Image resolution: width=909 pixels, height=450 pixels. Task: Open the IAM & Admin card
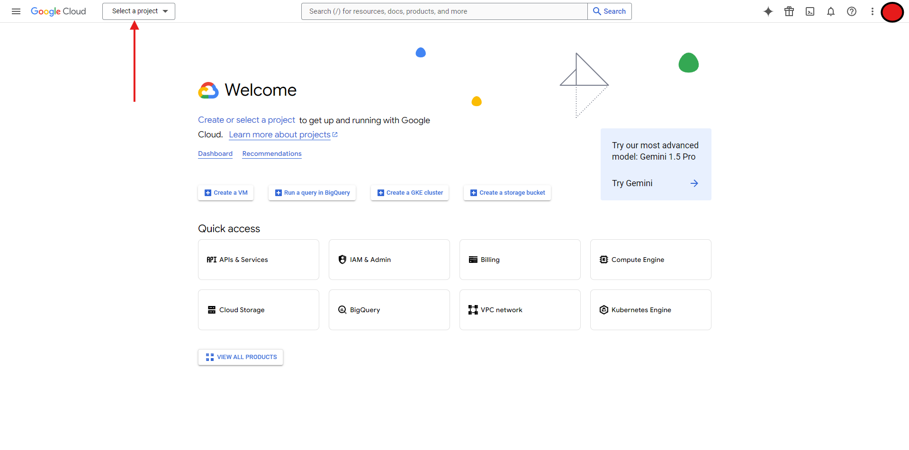click(389, 260)
